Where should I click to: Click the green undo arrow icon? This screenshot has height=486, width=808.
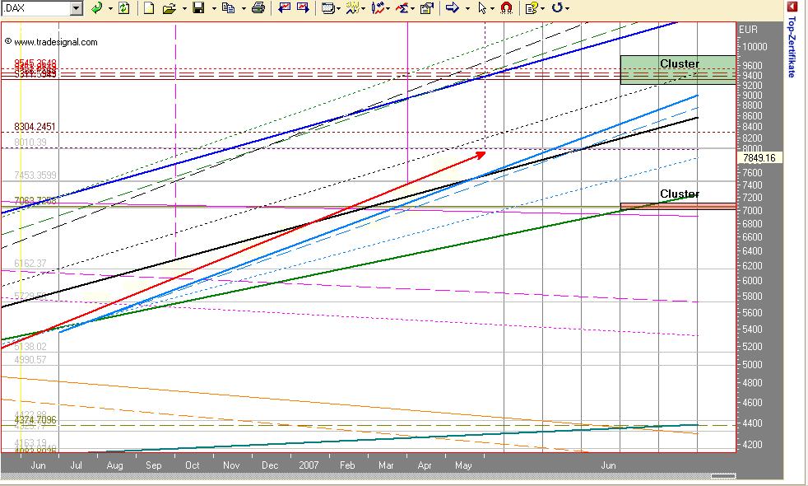[x=97, y=8]
